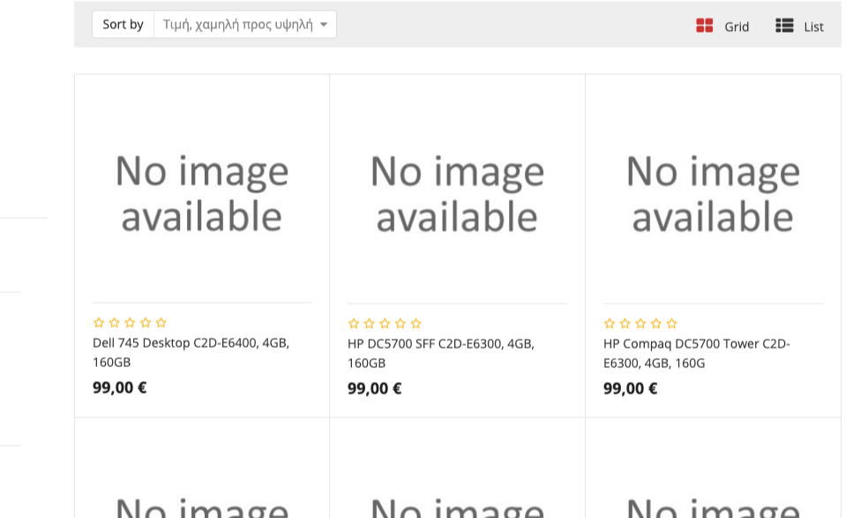The width and height of the screenshot is (853, 518).
Task: Rate Dell 745 Desktop five stars
Action: (161, 323)
